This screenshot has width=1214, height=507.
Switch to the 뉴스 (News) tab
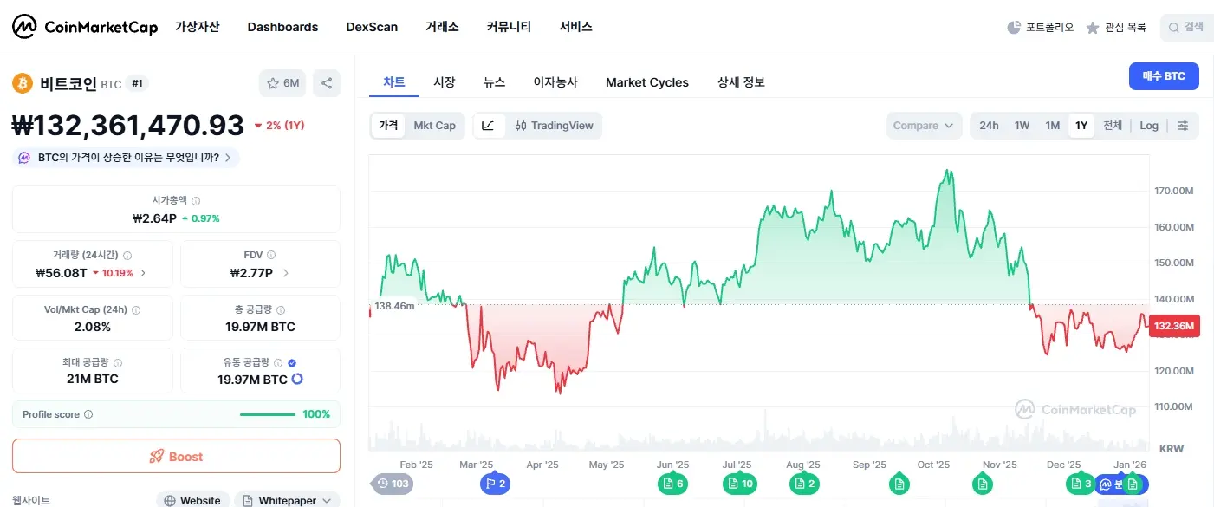(x=494, y=81)
